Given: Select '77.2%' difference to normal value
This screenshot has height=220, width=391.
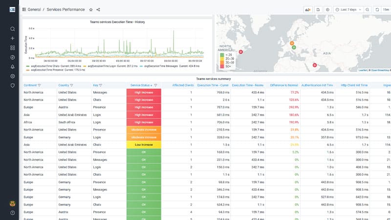Looking at the screenshot, I should point(295,92).
